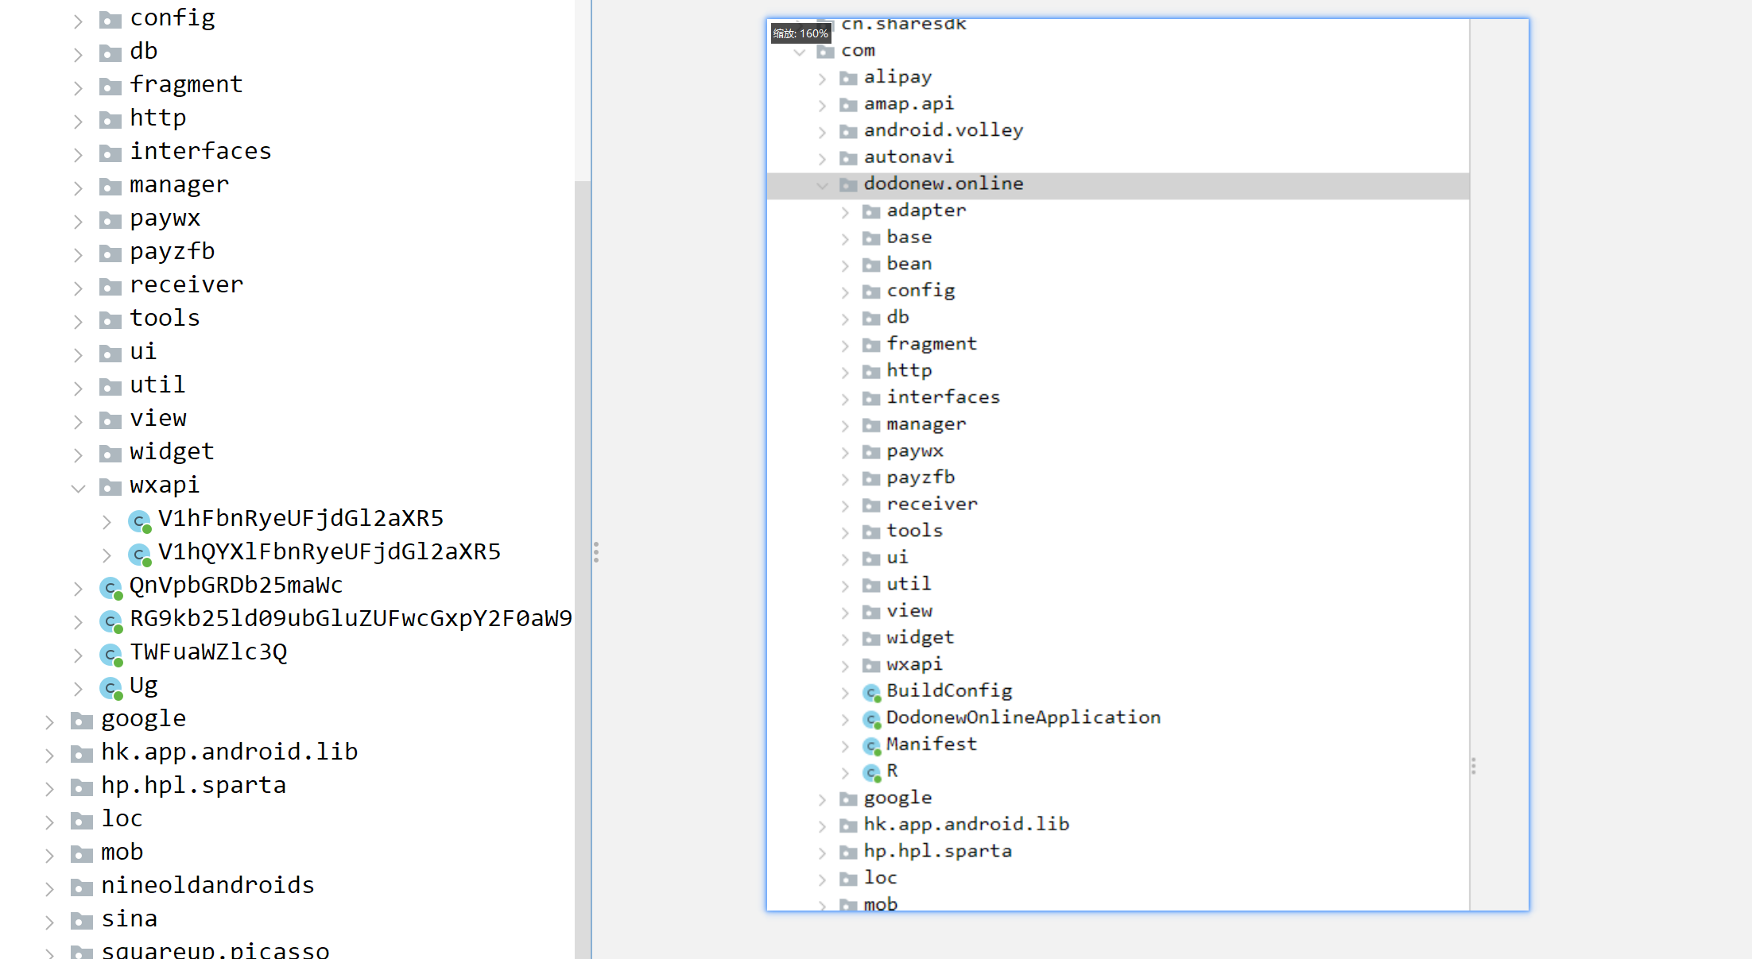Expand the google package in left tree

click(x=49, y=721)
